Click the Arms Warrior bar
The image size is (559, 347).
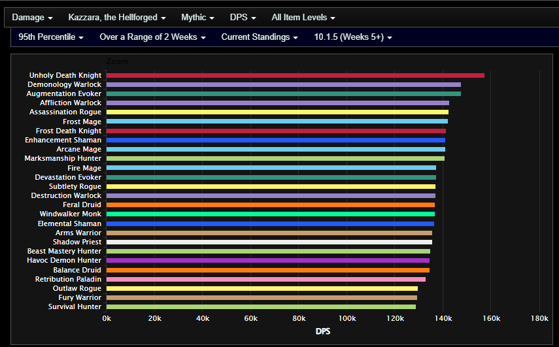coord(269,233)
